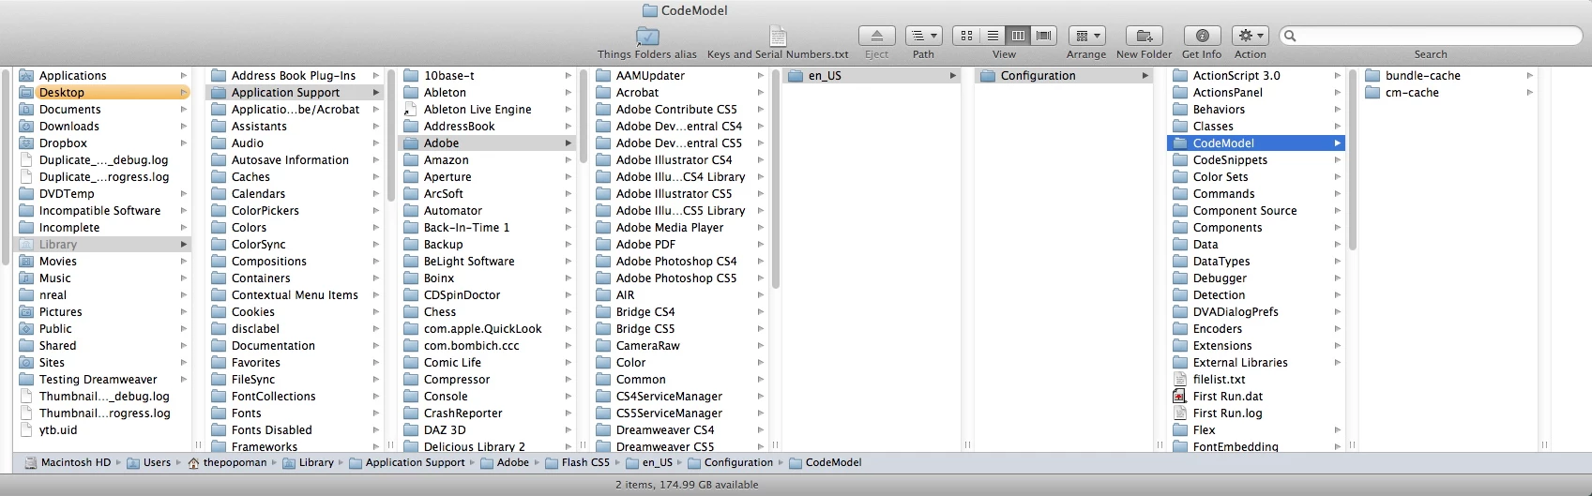The image size is (1592, 496).
Task: Expand the BeLight Software folder arrow
Action: point(568,262)
